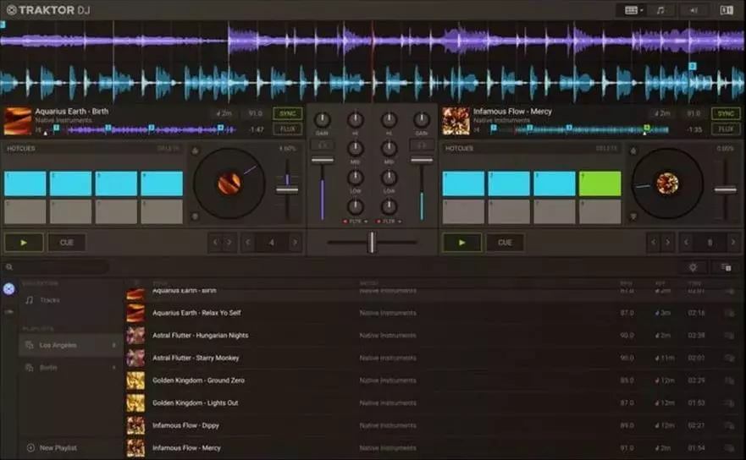The width and height of the screenshot is (746, 460).
Task: Click the right channel filter knob
Action: click(389, 206)
